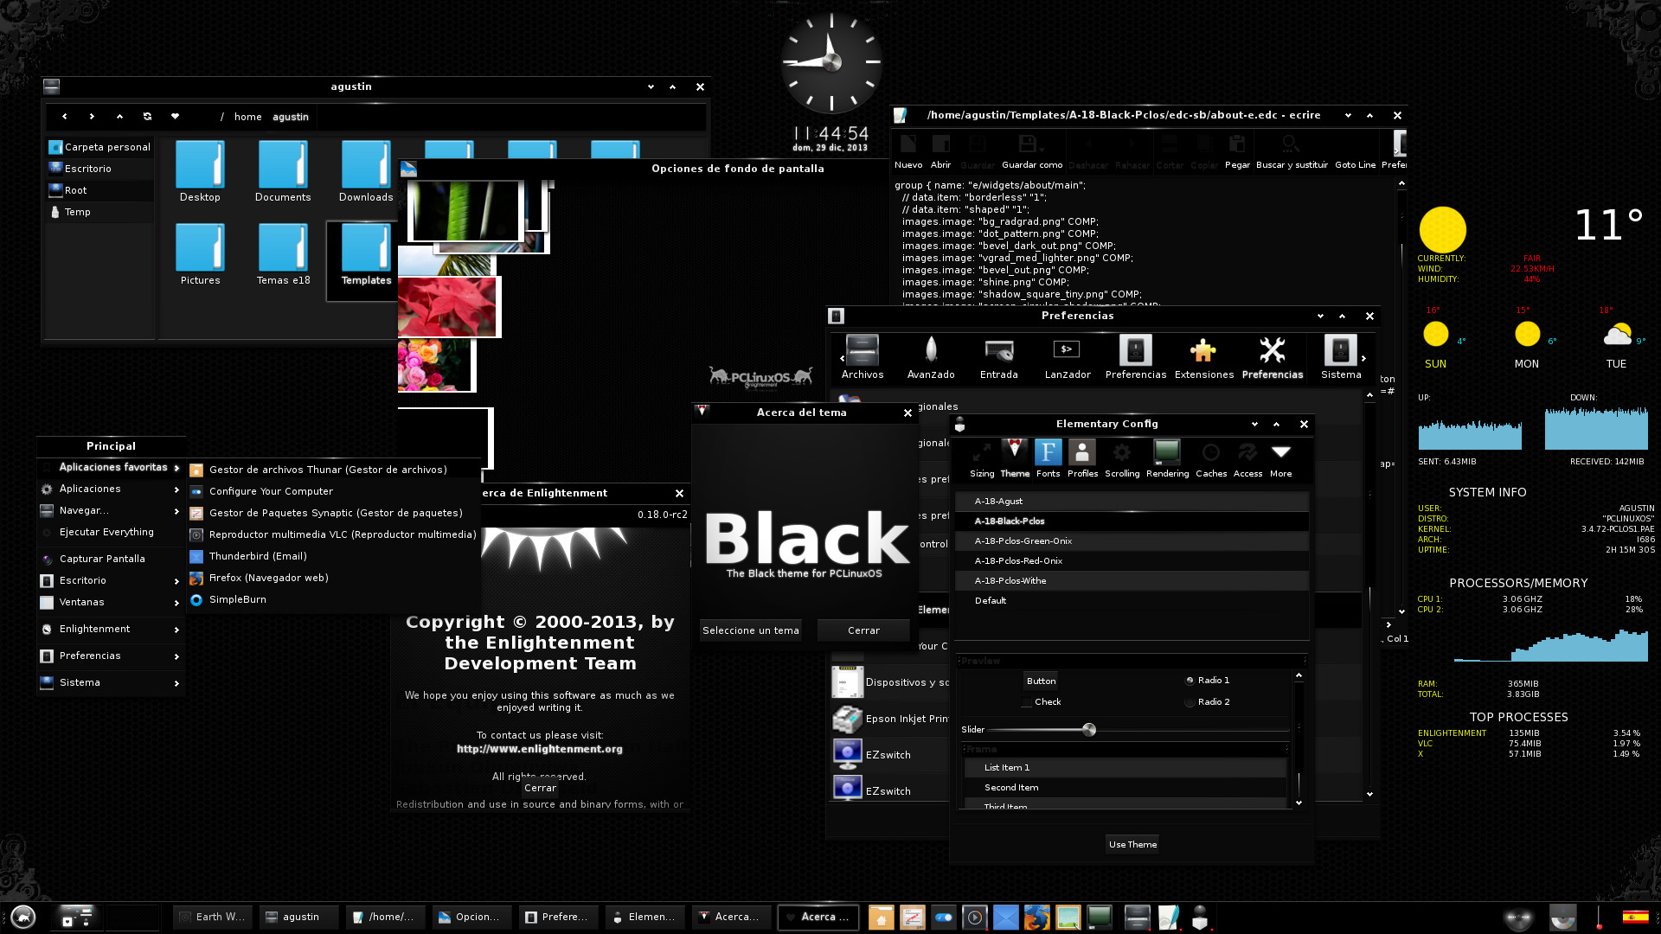Expand the Ventanas submenu in Principal menu

[x=111, y=603]
